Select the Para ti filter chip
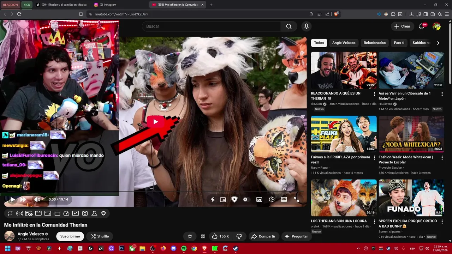Image resolution: width=452 pixels, height=254 pixels. tap(399, 43)
